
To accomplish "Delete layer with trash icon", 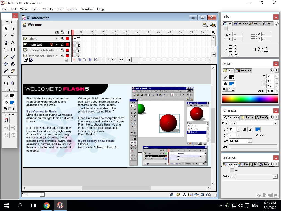I will (66, 60).
